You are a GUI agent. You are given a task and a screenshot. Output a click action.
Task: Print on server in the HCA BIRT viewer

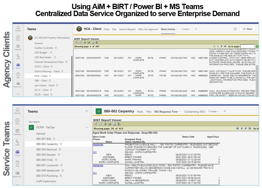(x=97, y=42)
